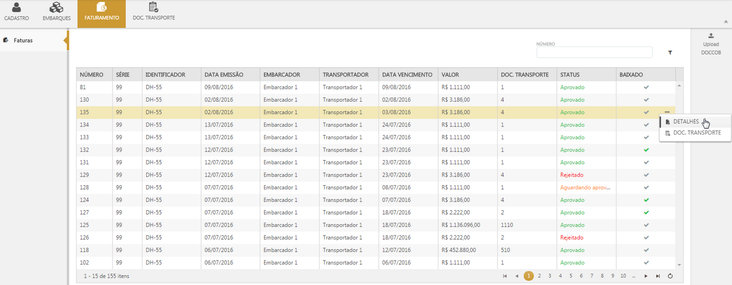Collapse the top navigation ribbon
This screenshot has height=285, width=732.
coord(726,21)
